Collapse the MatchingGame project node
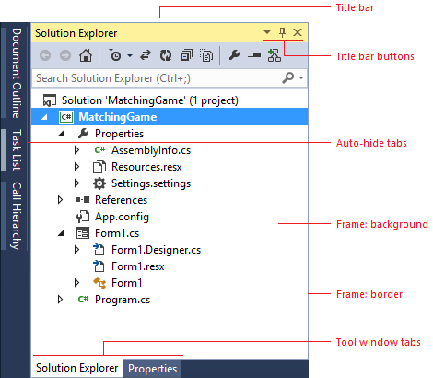 click(44, 117)
